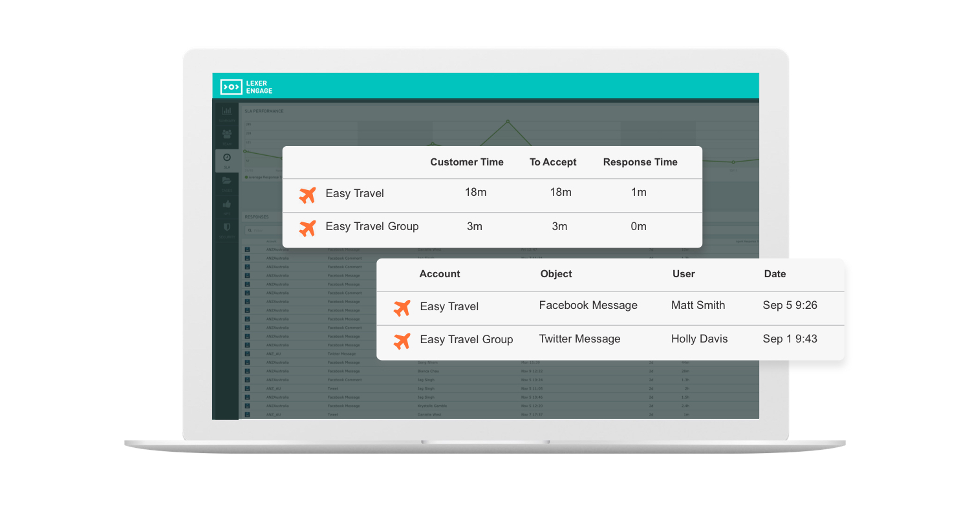
Task: Click airplane icon in the Matt Smith row
Action: click(402, 308)
